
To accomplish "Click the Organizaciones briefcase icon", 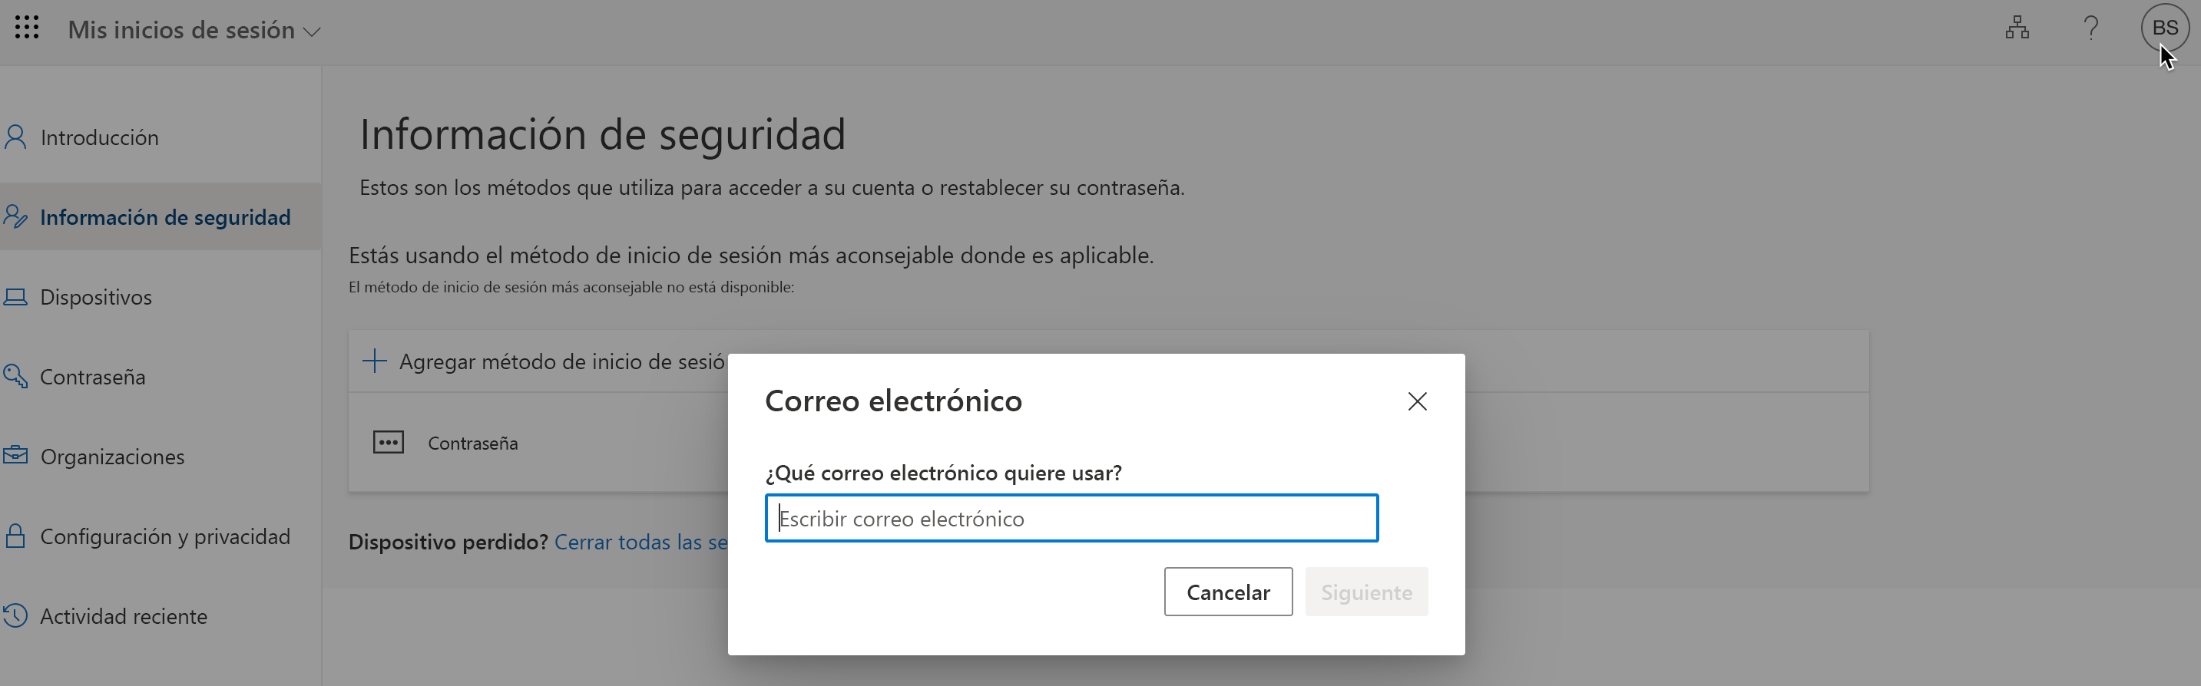I will (x=15, y=456).
